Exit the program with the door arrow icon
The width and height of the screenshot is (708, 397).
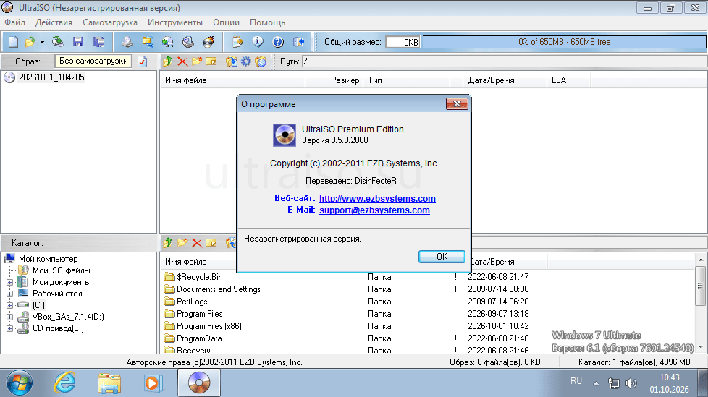tap(298, 42)
